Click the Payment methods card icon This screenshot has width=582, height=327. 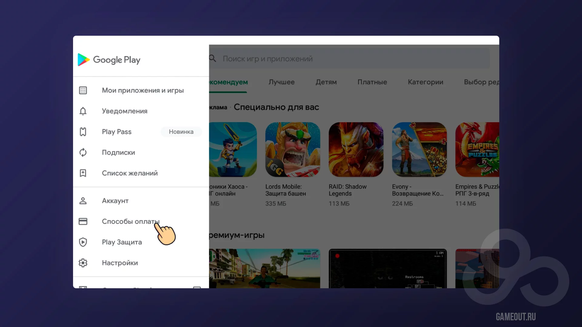tap(83, 221)
